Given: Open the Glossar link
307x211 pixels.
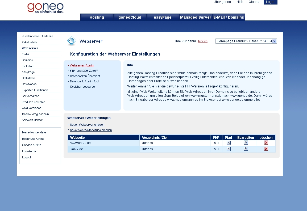Looking at the screenshot, I should 255,2.
